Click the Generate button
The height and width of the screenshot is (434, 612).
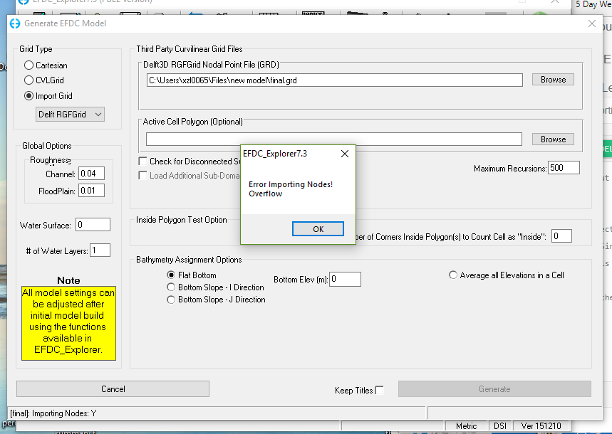tap(494, 388)
